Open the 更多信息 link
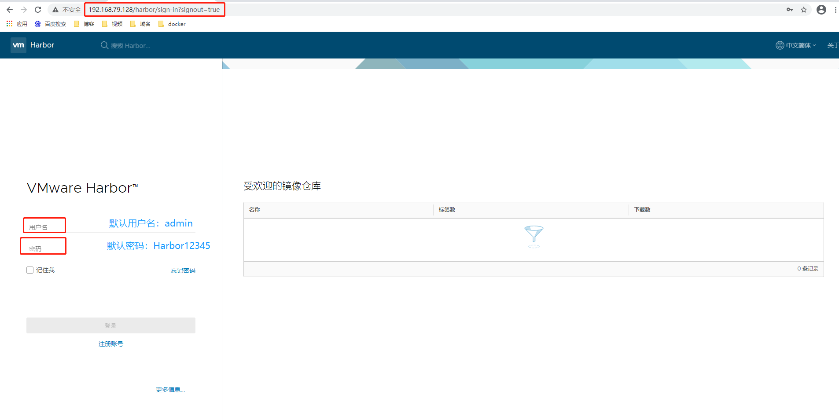The image size is (839, 420). pos(170,390)
